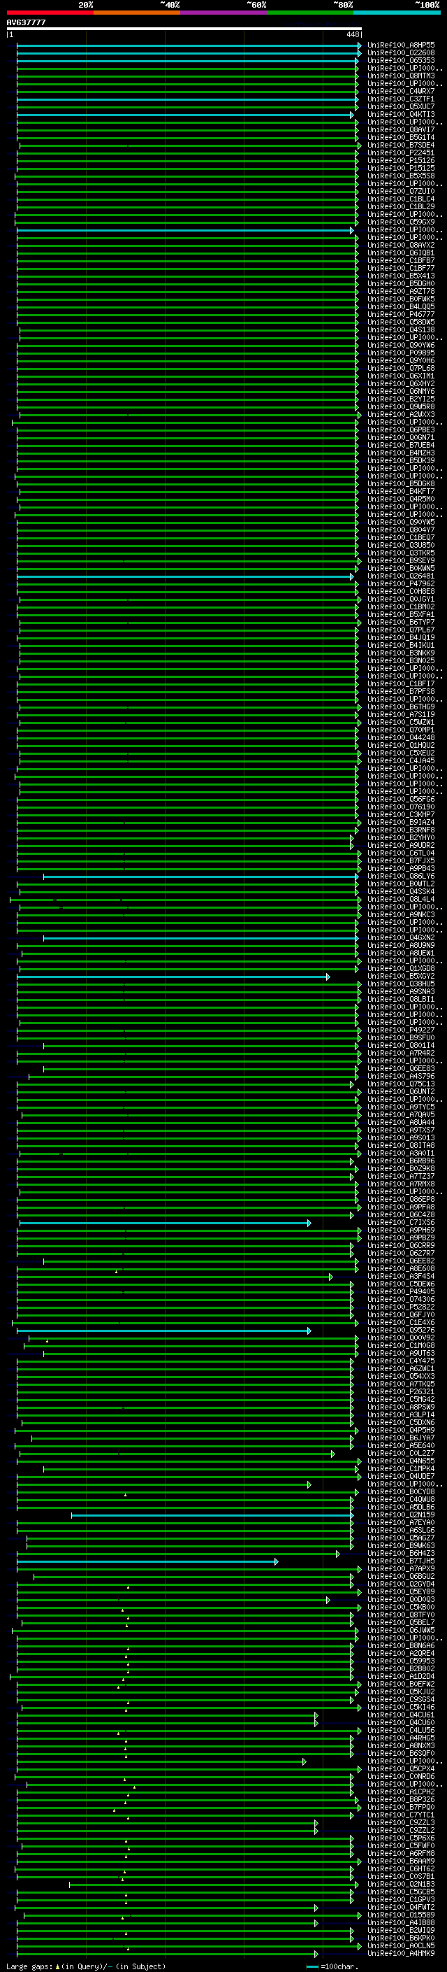Image resolution: width=447 pixels, height=1972 pixels.
Task: Click hit label UniRef100_B7UEB4
Action: (401, 445)
